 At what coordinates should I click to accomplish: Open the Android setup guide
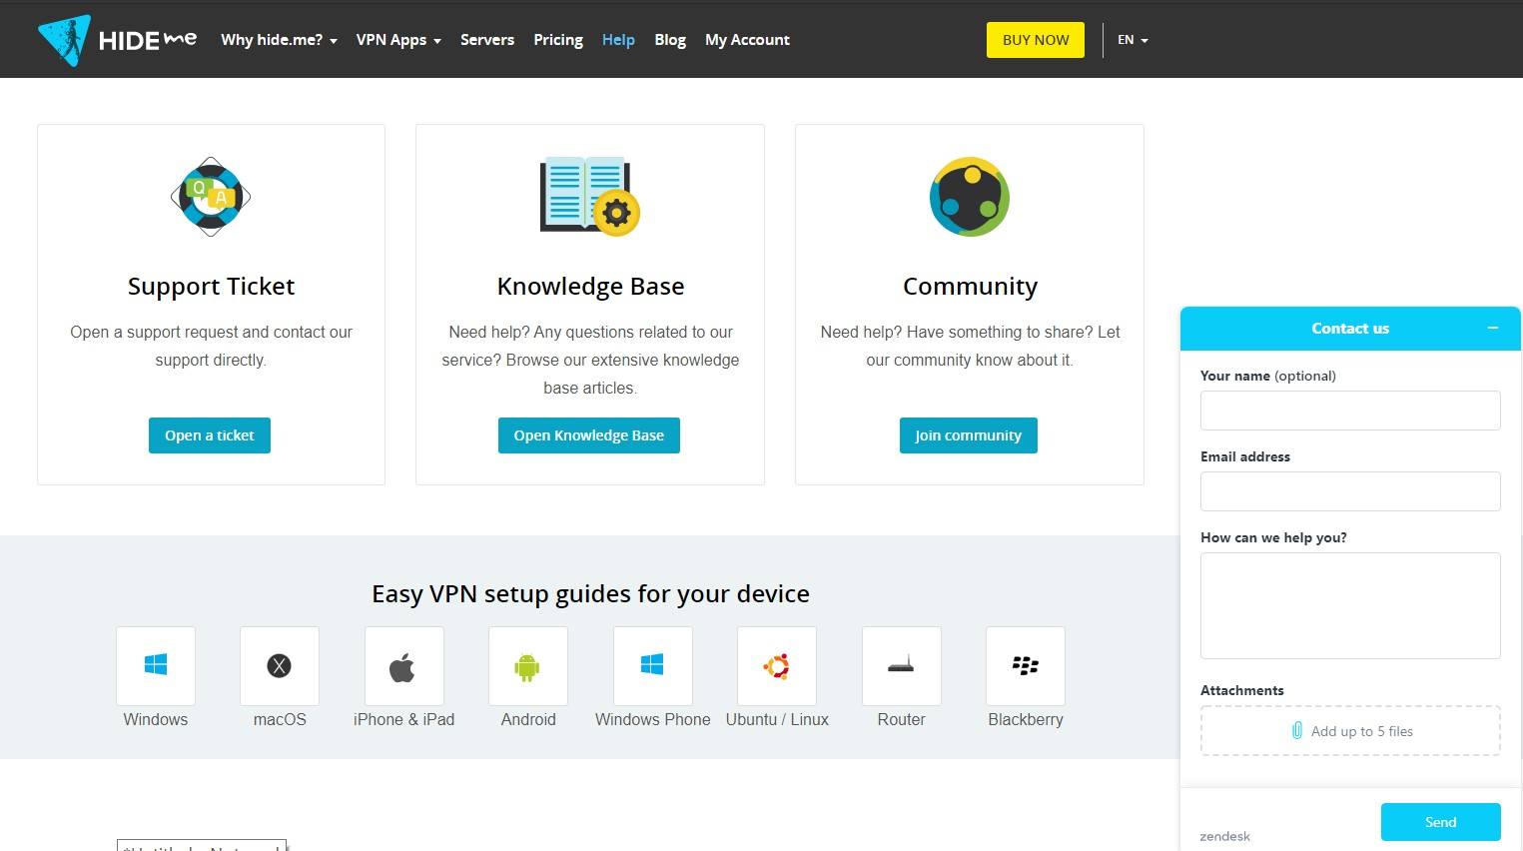coord(527,665)
